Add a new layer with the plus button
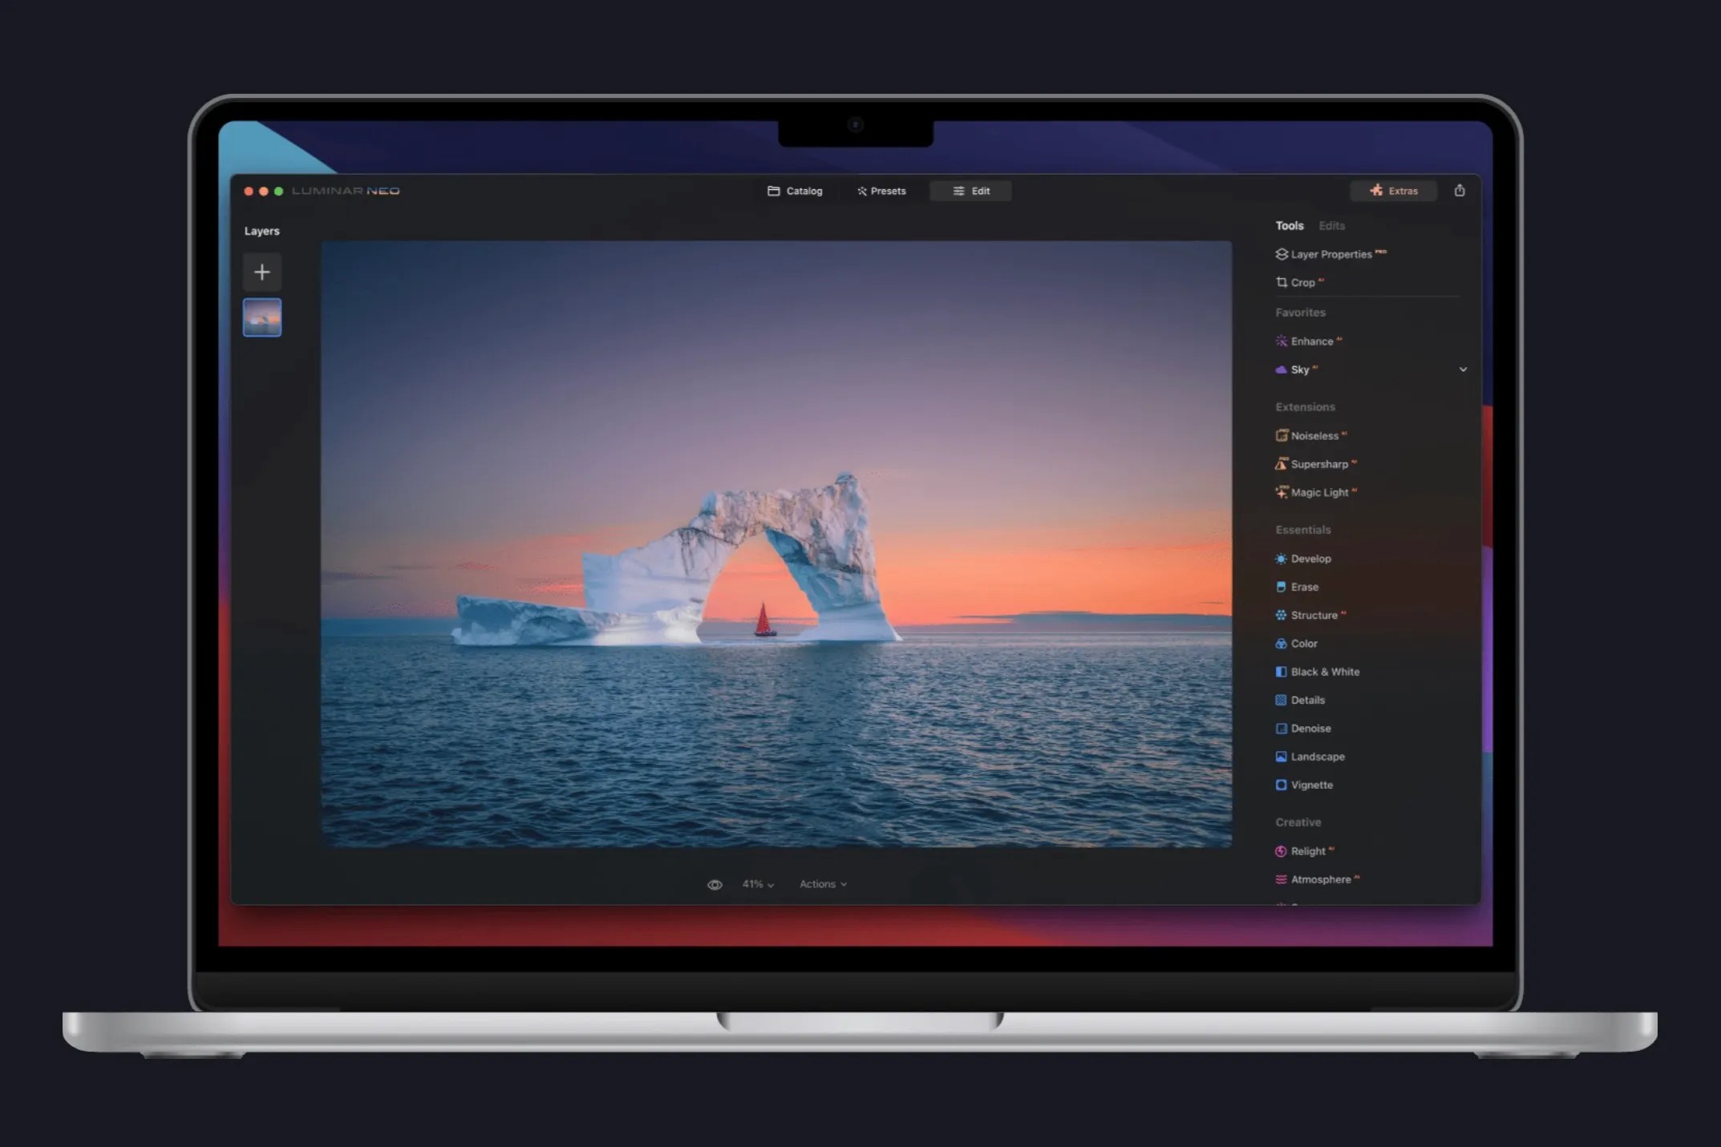Viewport: 1721px width, 1147px height. 262,273
